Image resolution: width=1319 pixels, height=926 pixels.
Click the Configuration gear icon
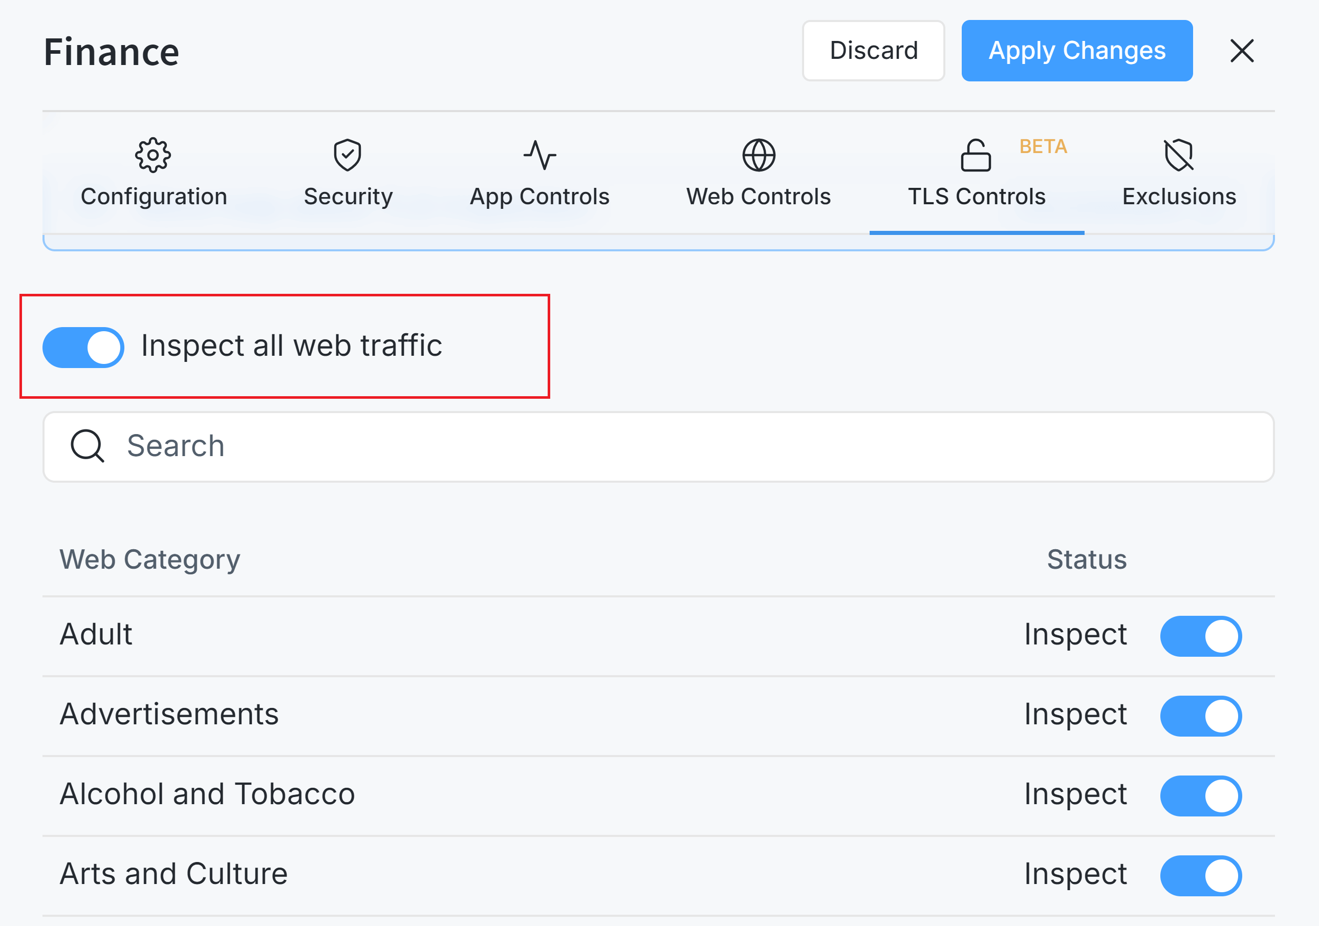pyautogui.click(x=153, y=155)
